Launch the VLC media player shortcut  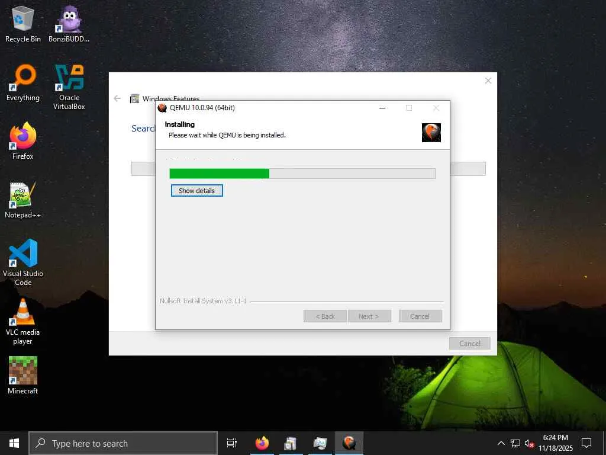tap(23, 322)
